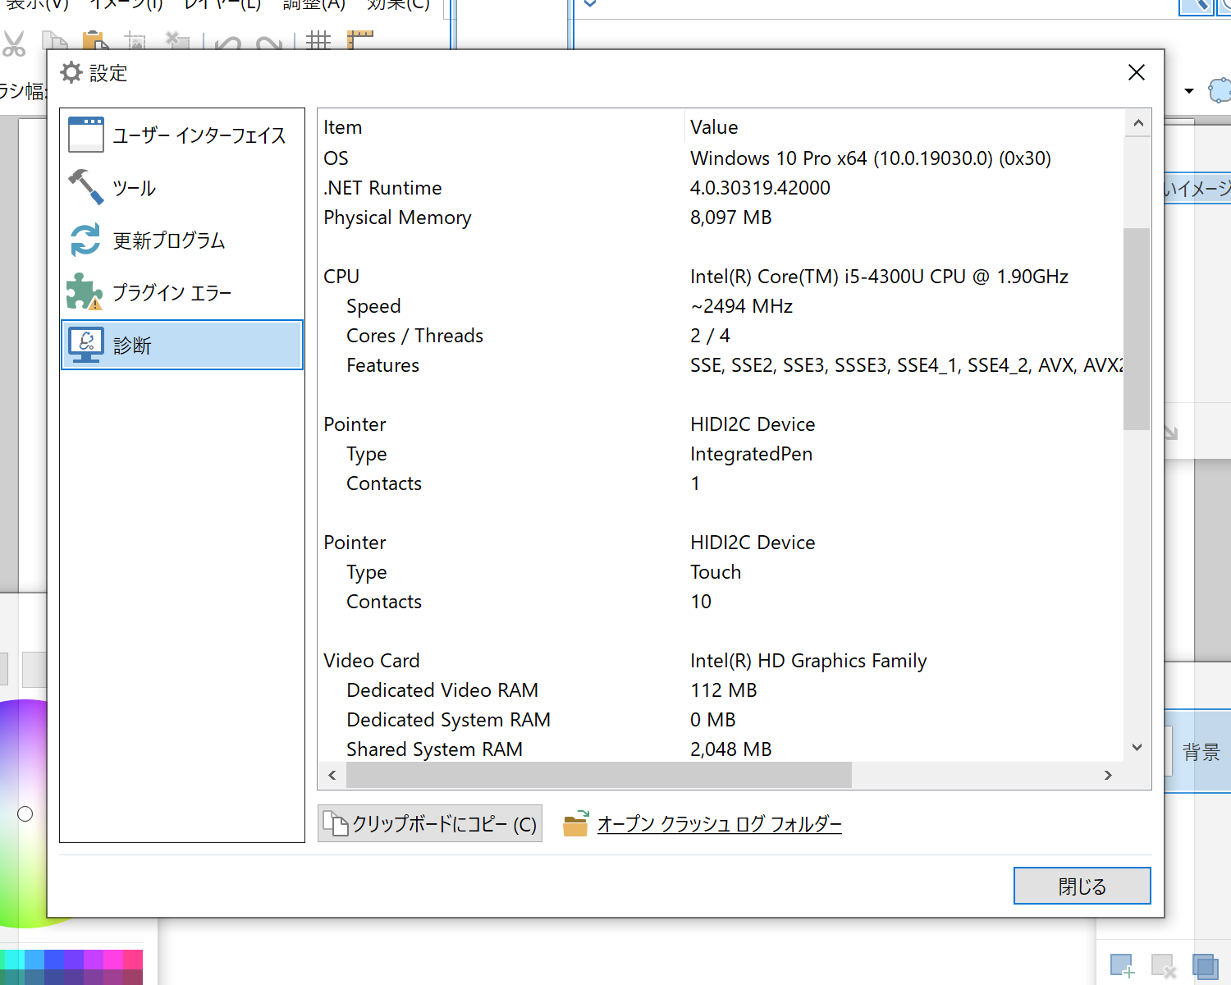Viewport: 1231px width, 985px height.
Task: Toggle the pixel grid toolbar icon
Action: point(318,41)
